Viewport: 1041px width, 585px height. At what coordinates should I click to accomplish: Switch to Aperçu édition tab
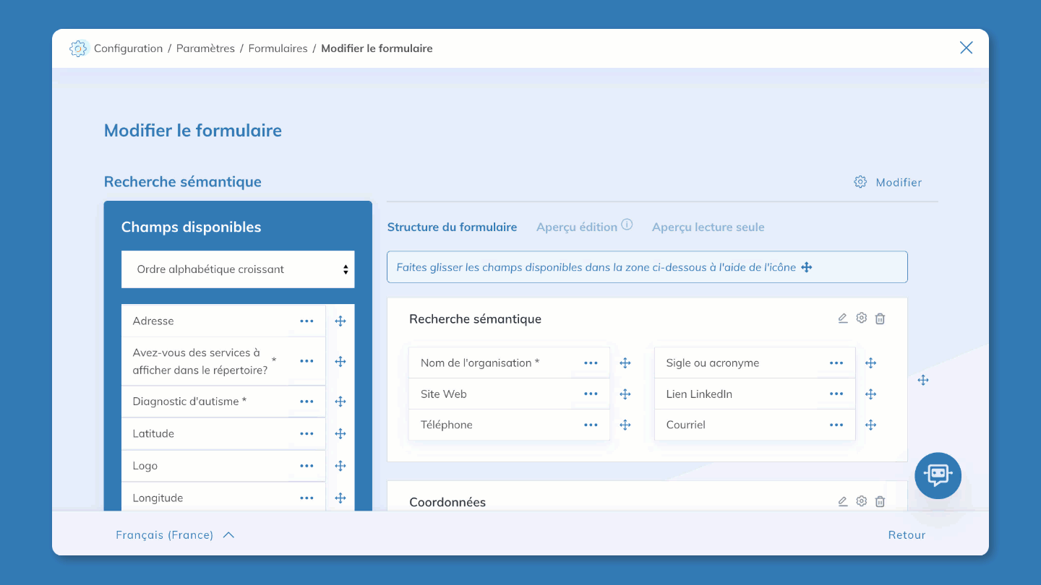pyautogui.click(x=576, y=227)
